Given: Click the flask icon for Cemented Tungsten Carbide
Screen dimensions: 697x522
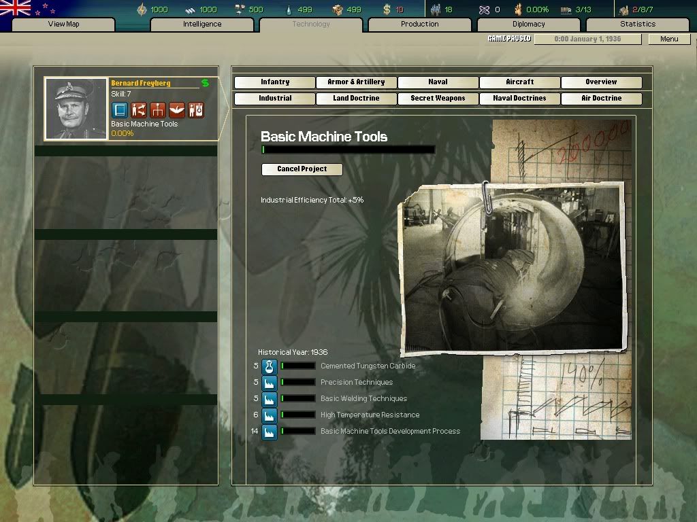Looking at the screenshot, I should [x=269, y=366].
